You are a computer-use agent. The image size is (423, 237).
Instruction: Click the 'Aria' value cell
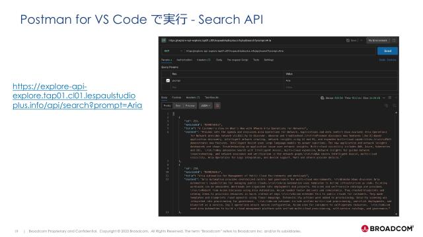click(x=341, y=80)
